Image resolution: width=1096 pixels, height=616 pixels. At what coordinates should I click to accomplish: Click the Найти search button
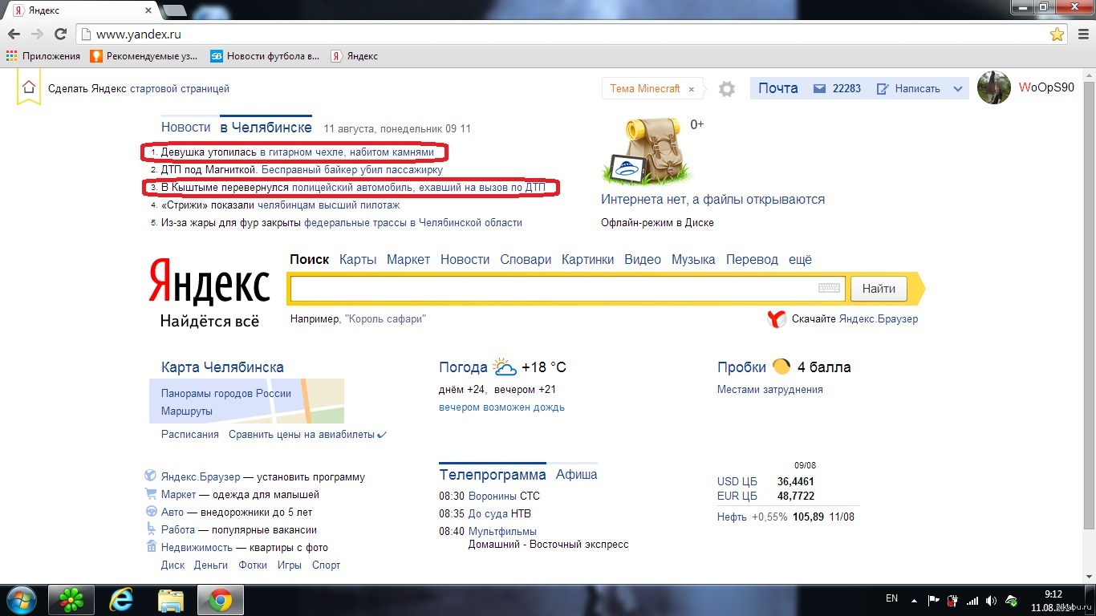click(x=879, y=289)
